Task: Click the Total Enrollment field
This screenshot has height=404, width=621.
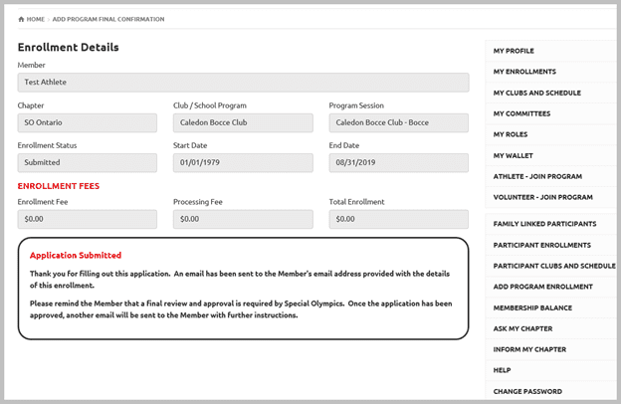Action: coord(399,220)
